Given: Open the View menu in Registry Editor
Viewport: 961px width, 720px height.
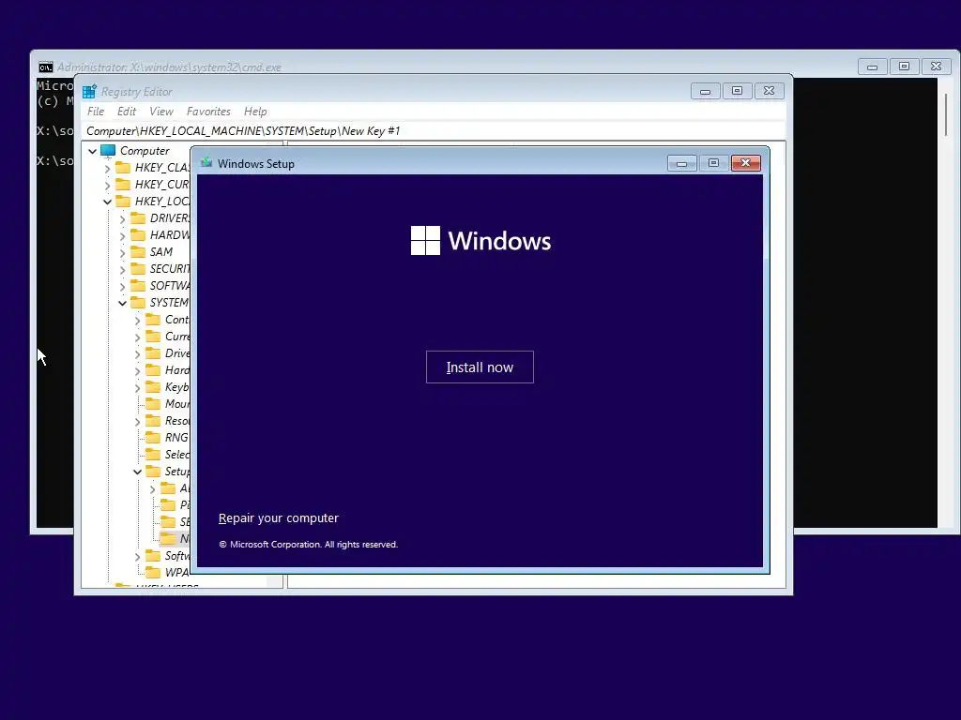Looking at the screenshot, I should pyautogui.click(x=161, y=112).
